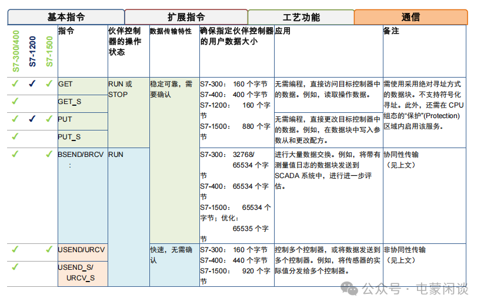The height and width of the screenshot is (308, 484).
Task: Click S7-300: 160 个字节 in GET row
Action: pyautogui.click(x=233, y=84)
